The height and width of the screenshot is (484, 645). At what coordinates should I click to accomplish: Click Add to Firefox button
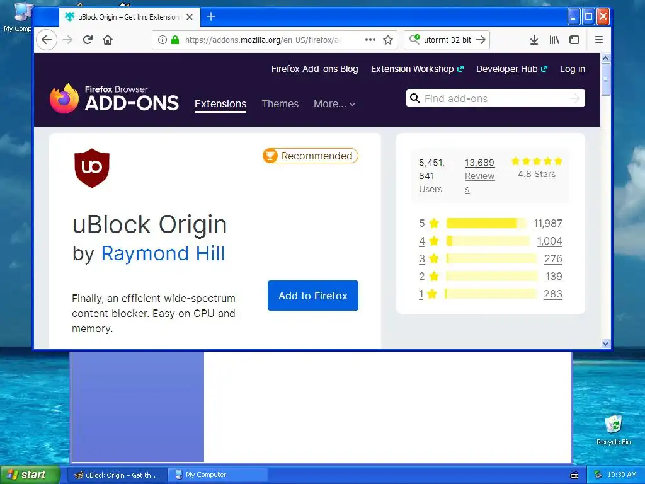tap(312, 296)
